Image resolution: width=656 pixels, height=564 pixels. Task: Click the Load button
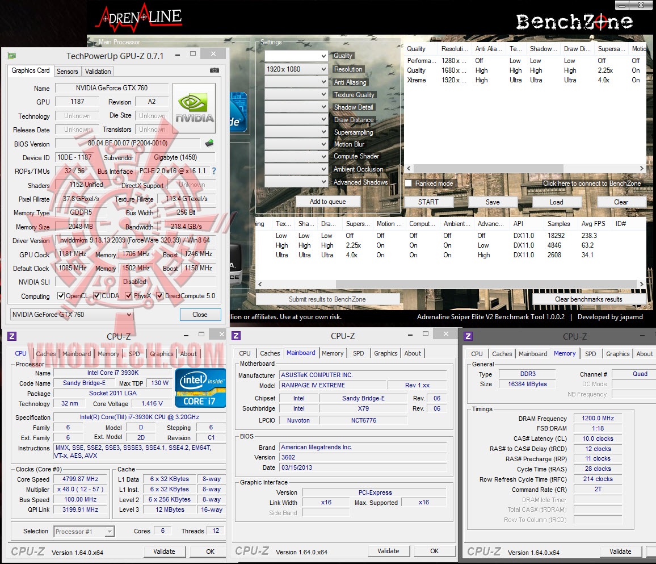(557, 202)
